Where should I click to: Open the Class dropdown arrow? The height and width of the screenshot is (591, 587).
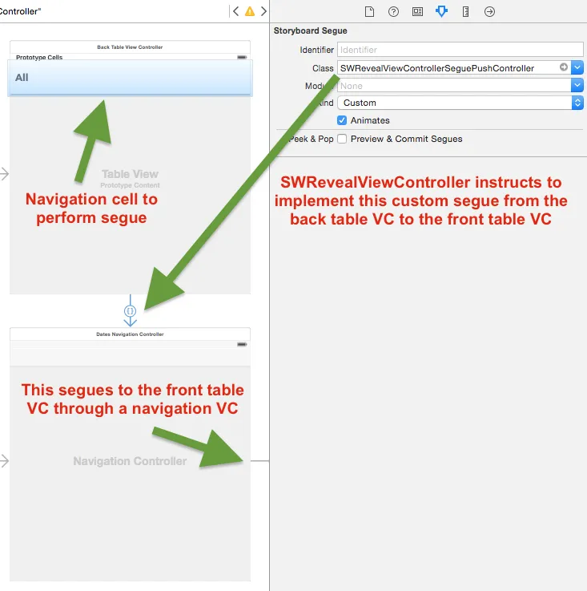[x=577, y=68]
